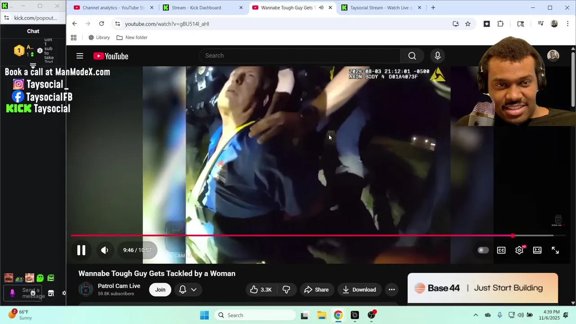Turn on closed captions (CC) button
Screen dimensions: 576x324
[x=501, y=250]
